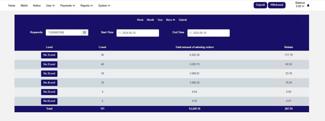325x121 pixels.
Task: Select the 1,688.81 amount cell
Action: [x=194, y=73]
